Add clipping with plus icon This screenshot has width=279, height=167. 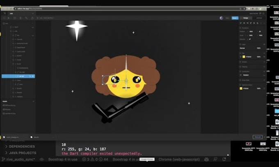point(264,67)
